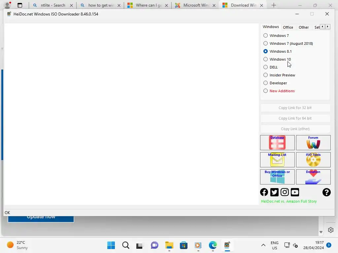Image resolution: width=338 pixels, height=253 pixels.
Task: Show hidden system tray icons chevron
Action: 263,245
